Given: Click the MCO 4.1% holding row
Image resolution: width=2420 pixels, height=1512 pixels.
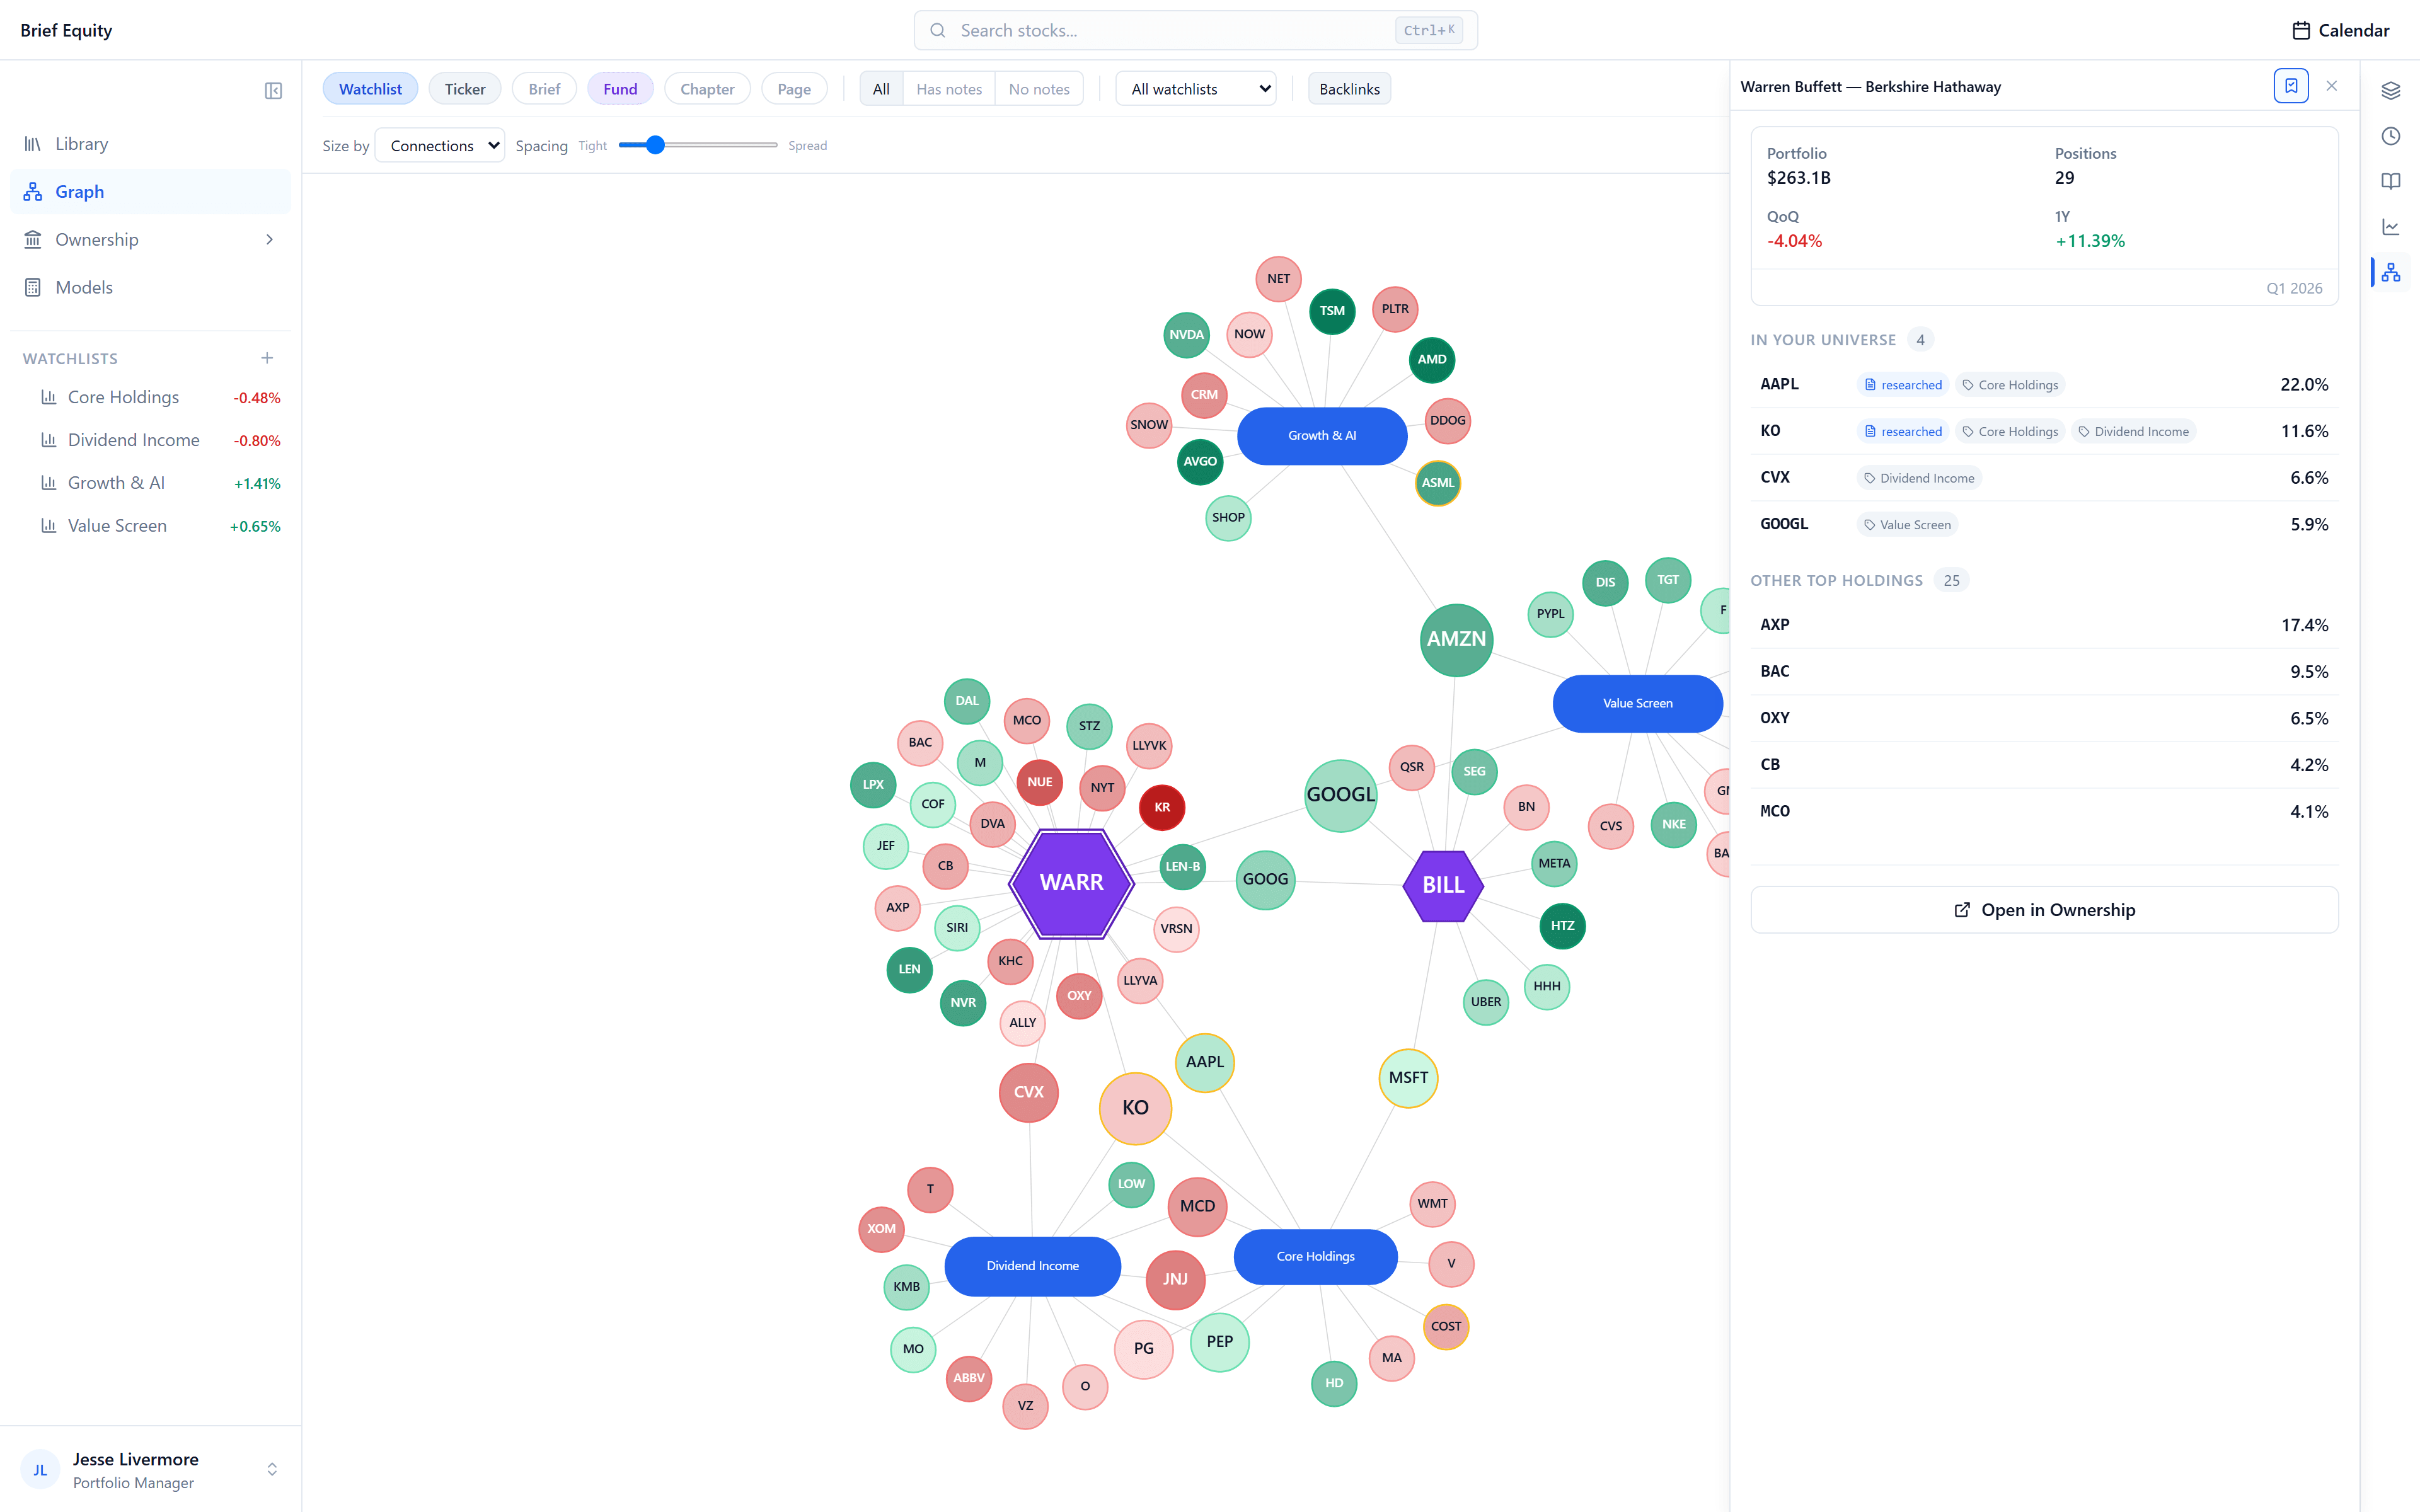Looking at the screenshot, I should (x=2044, y=811).
